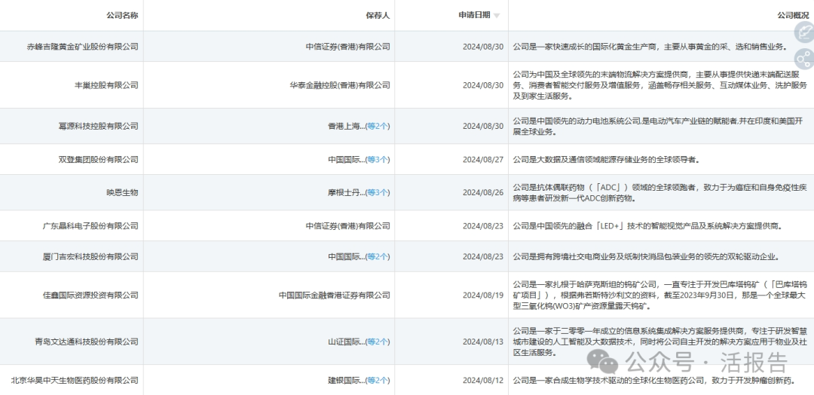Click sponsor 中国国际金融香港证券有限公司
Viewport: 814px width, 395px height.
pyautogui.click(x=335, y=295)
